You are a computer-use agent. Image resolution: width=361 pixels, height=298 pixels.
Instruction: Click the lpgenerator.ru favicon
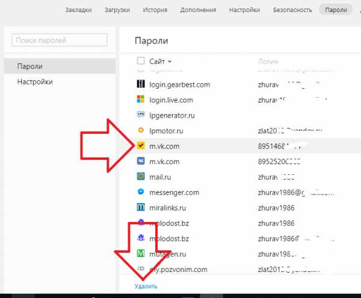pos(141,115)
